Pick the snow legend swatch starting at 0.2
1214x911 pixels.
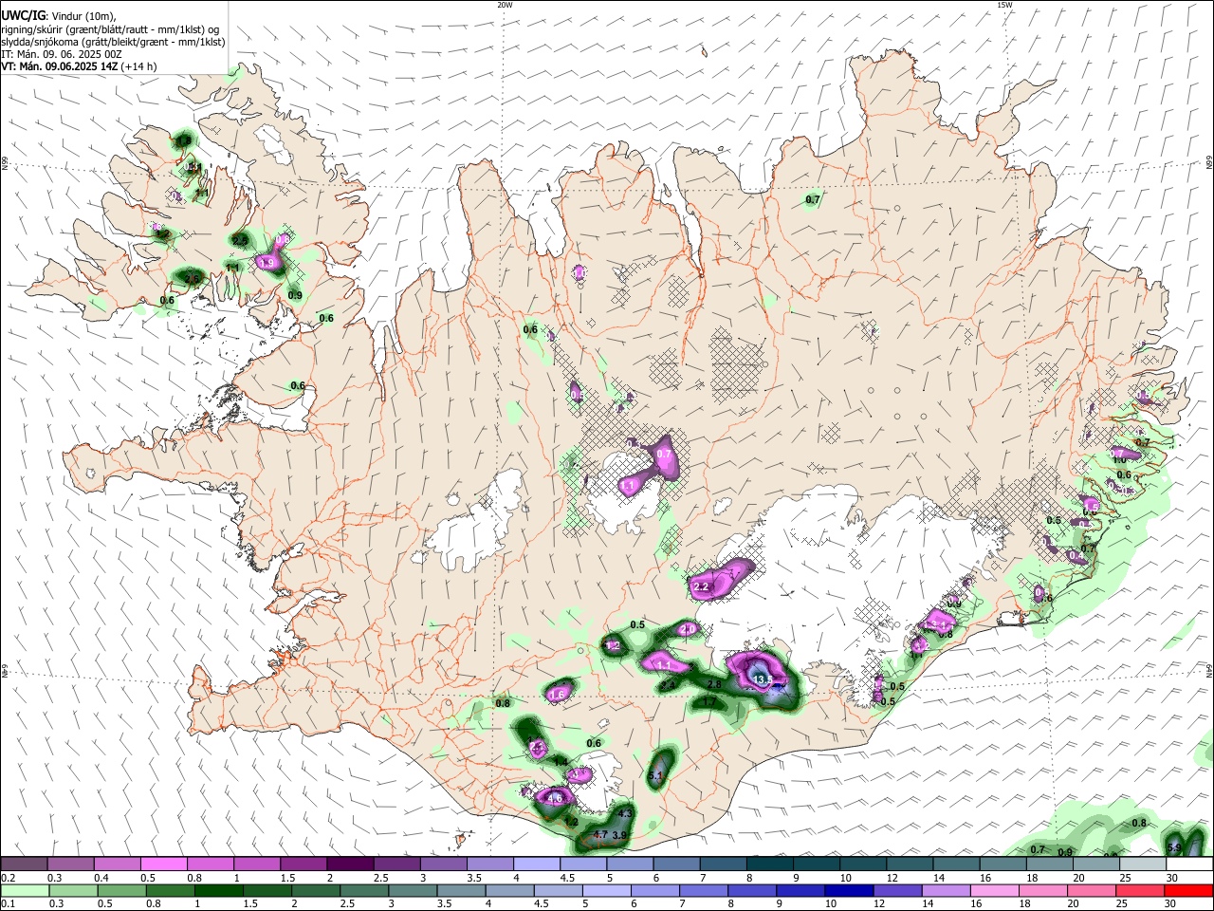tap(24, 864)
